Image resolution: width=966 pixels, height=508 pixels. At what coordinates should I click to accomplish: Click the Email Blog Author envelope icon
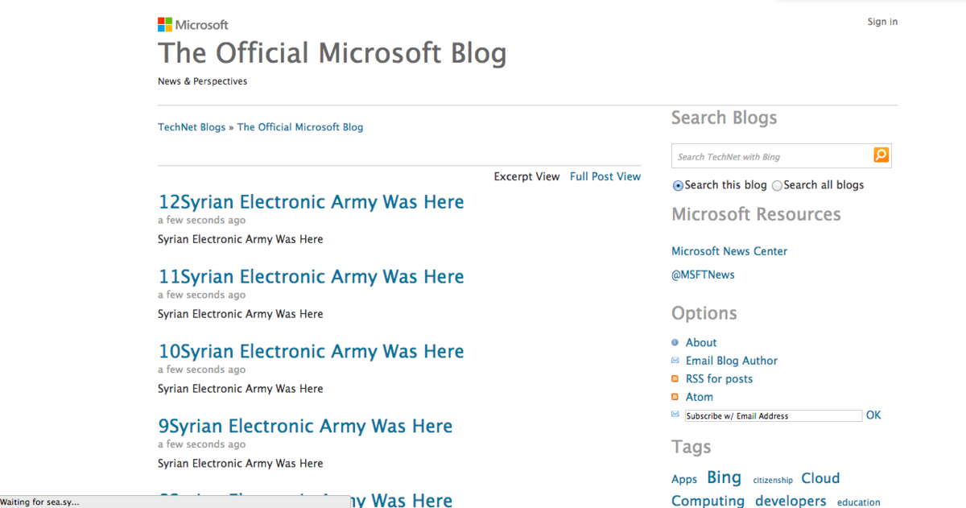(675, 361)
